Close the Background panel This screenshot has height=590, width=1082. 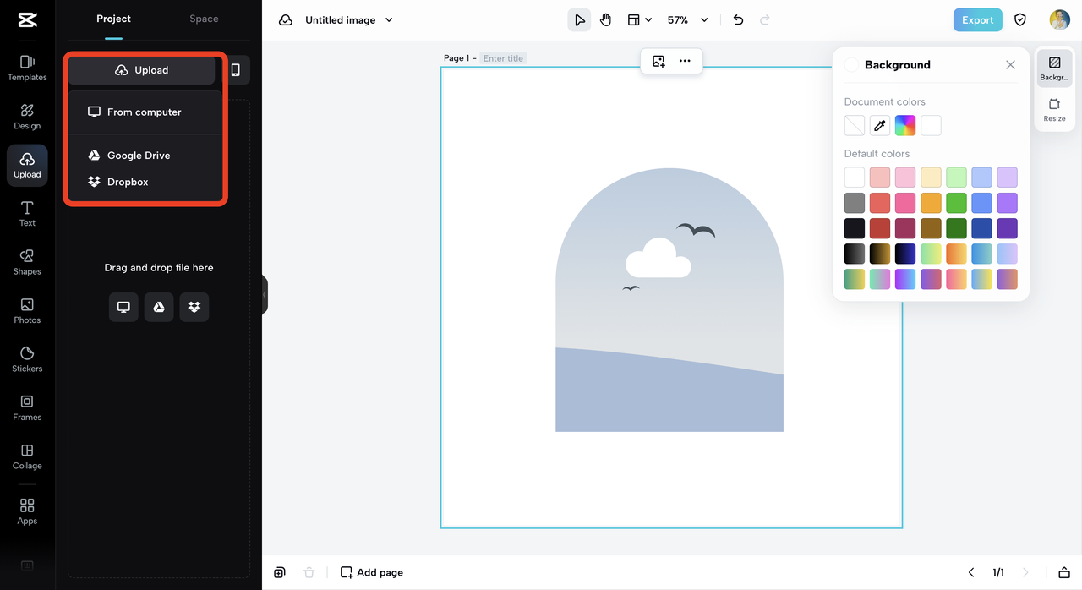[1010, 64]
